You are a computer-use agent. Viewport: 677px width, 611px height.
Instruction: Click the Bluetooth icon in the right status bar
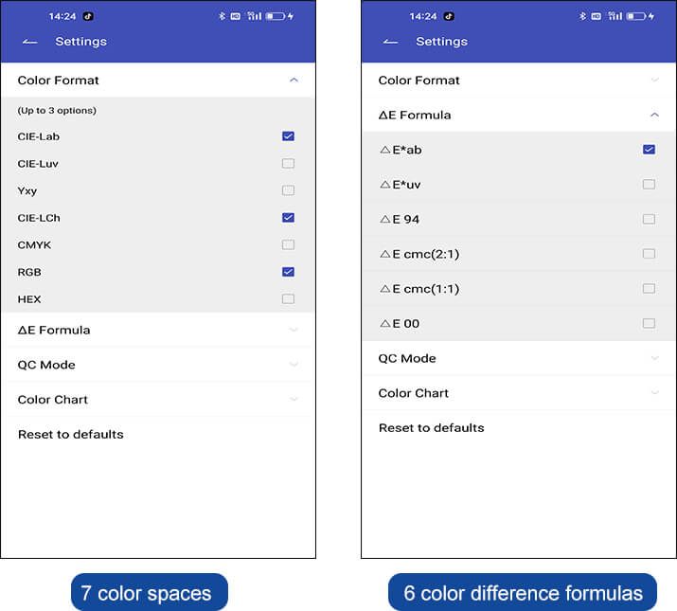pyautogui.click(x=582, y=16)
